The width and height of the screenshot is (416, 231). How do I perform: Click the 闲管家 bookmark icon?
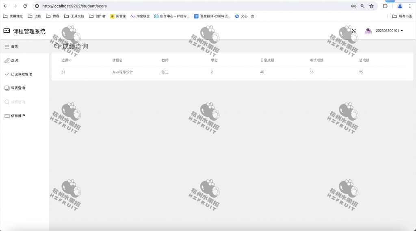112,16
